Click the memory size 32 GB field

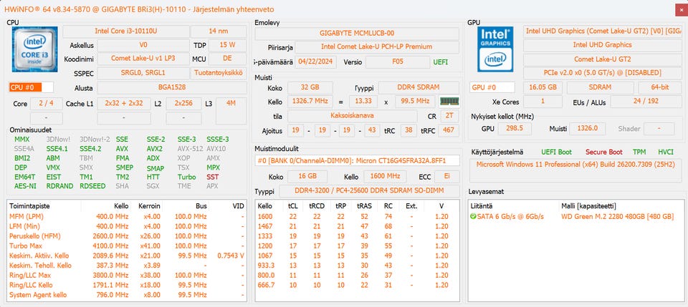310,87
